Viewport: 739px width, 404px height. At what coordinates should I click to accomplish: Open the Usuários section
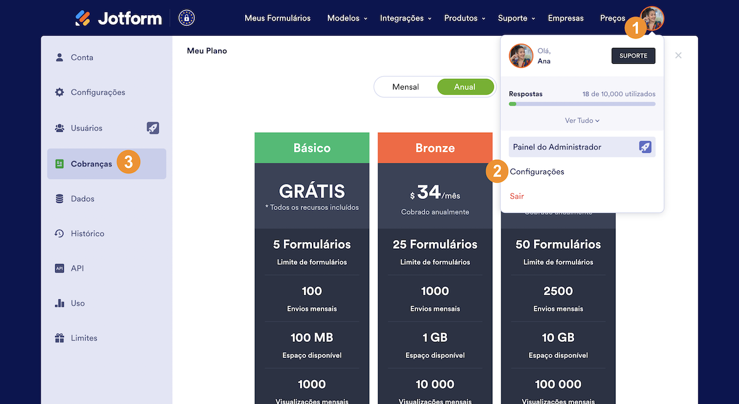click(107, 128)
